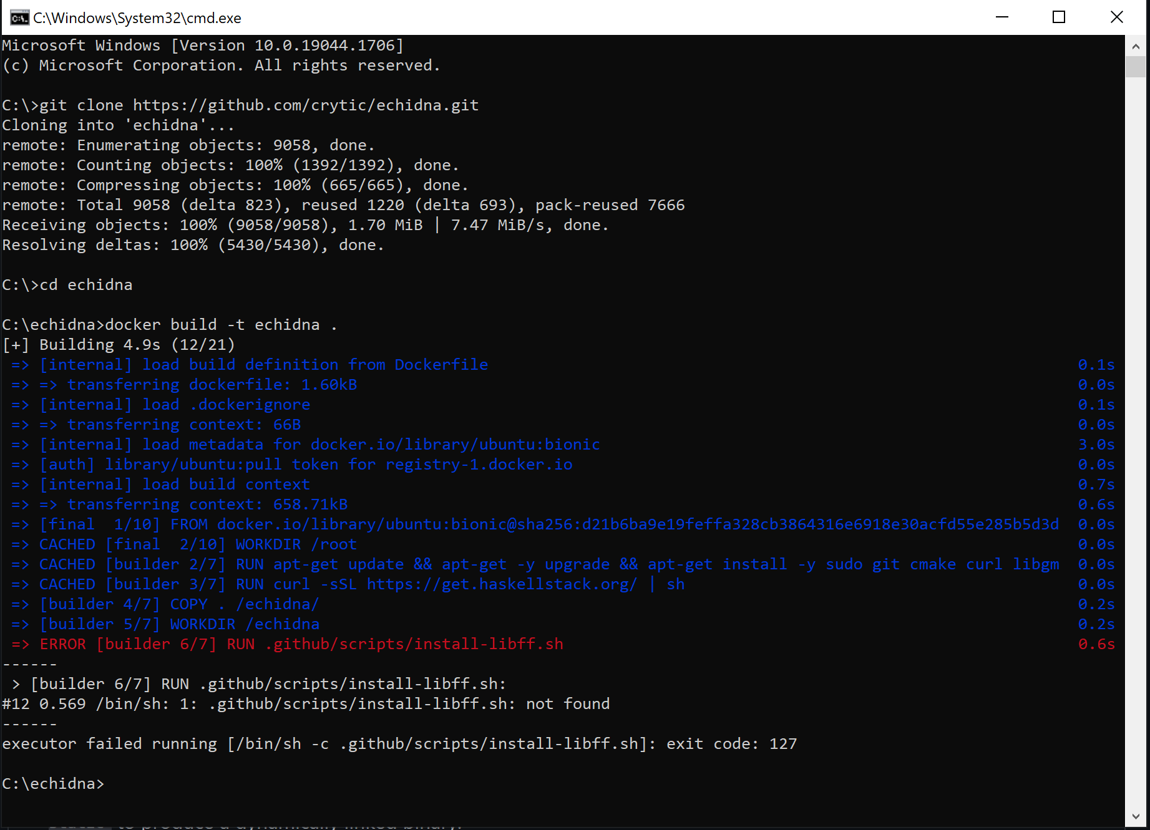The image size is (1150, 830).
Task: Click the 'Resolving deltas: 100%' line
Action: click(x=193, y=245)
